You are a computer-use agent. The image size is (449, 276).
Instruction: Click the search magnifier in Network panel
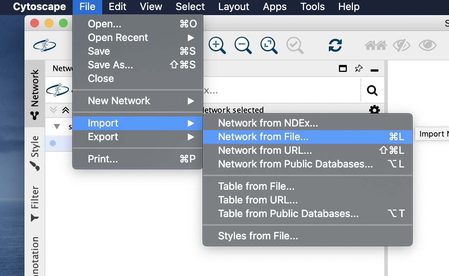[372, 91]
